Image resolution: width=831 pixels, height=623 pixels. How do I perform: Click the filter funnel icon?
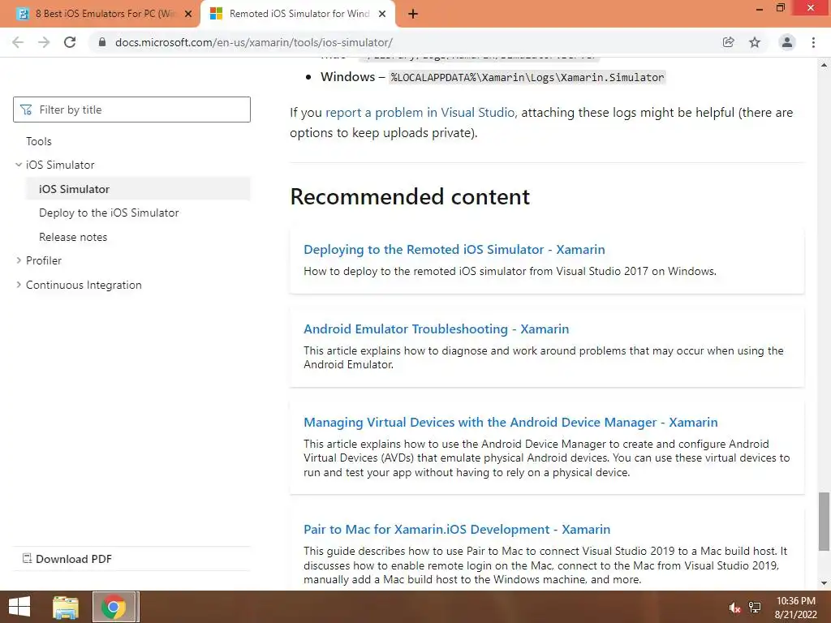26,110
